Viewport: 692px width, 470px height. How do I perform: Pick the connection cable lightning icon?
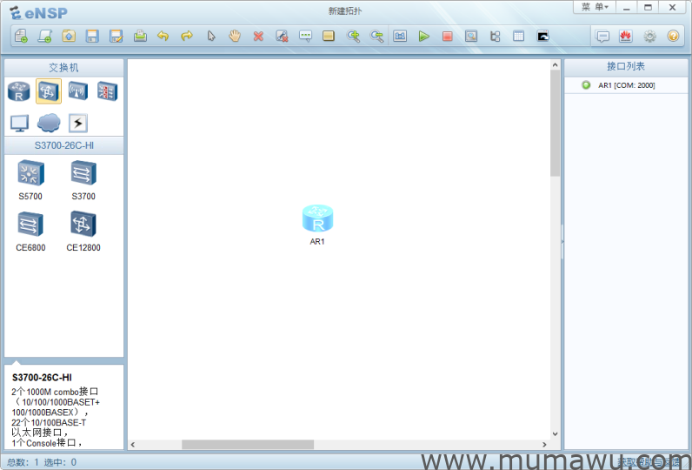coord(77,123)
